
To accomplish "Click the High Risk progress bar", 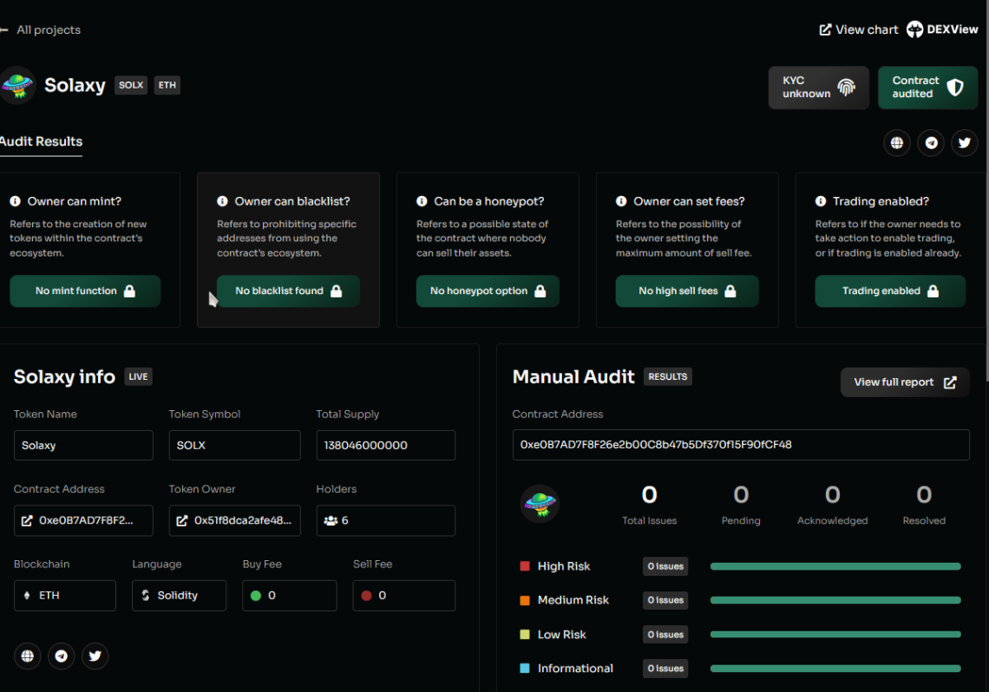I will (835, 566).
